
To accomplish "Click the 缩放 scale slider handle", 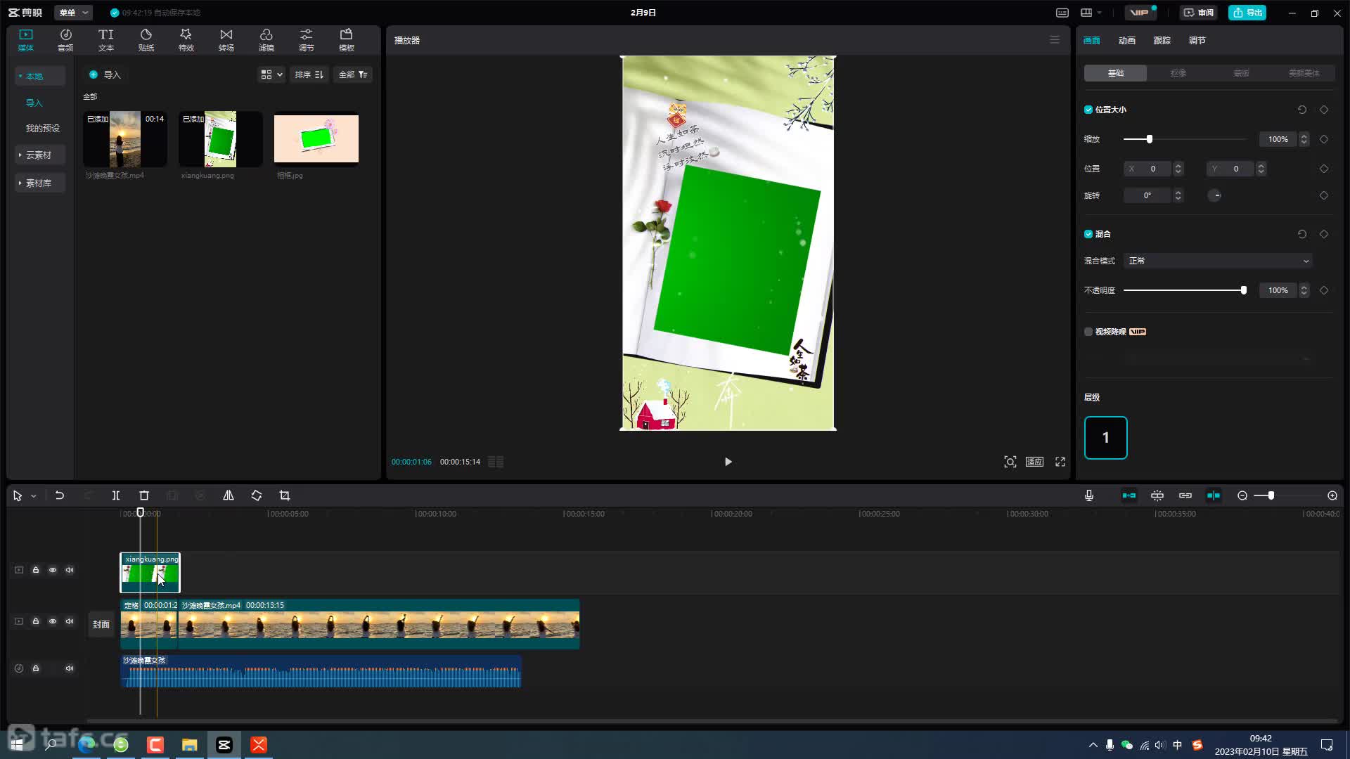I will pos(1150,139).
